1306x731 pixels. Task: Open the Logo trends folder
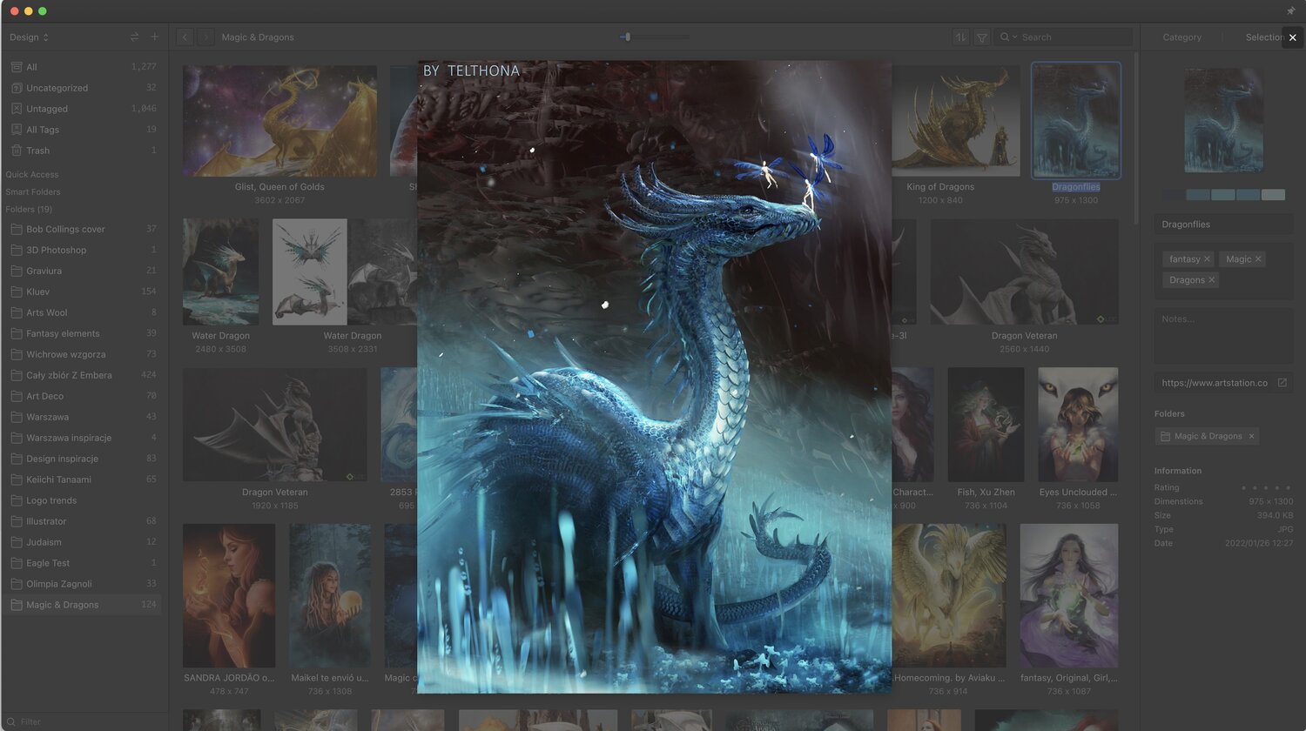click(x=82, y=500)
